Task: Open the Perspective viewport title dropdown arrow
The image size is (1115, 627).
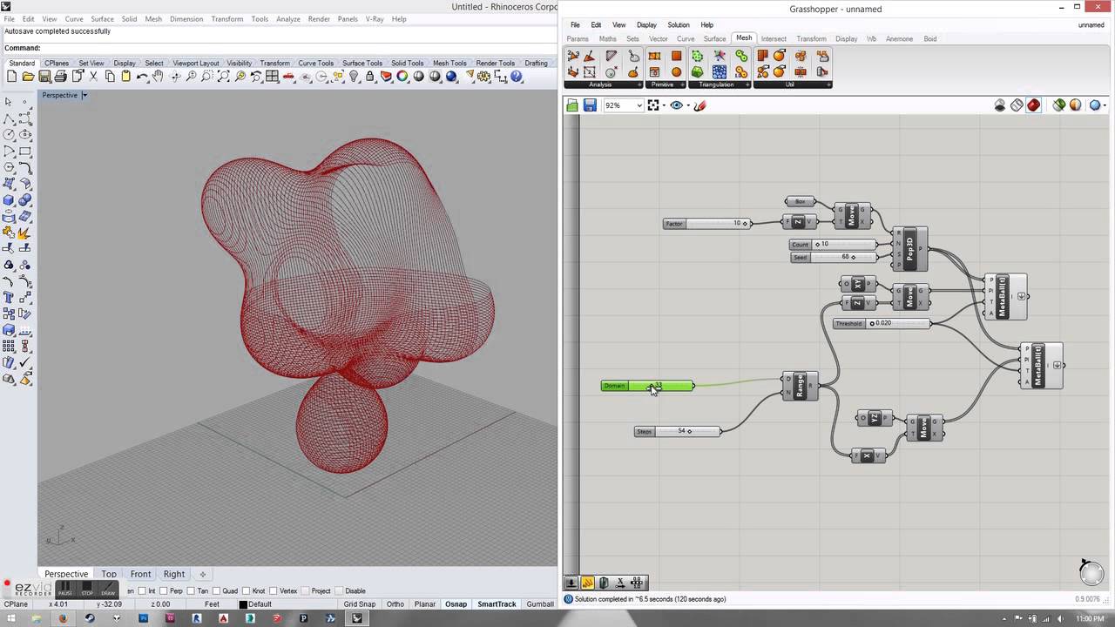Action: tap(84, 95)
